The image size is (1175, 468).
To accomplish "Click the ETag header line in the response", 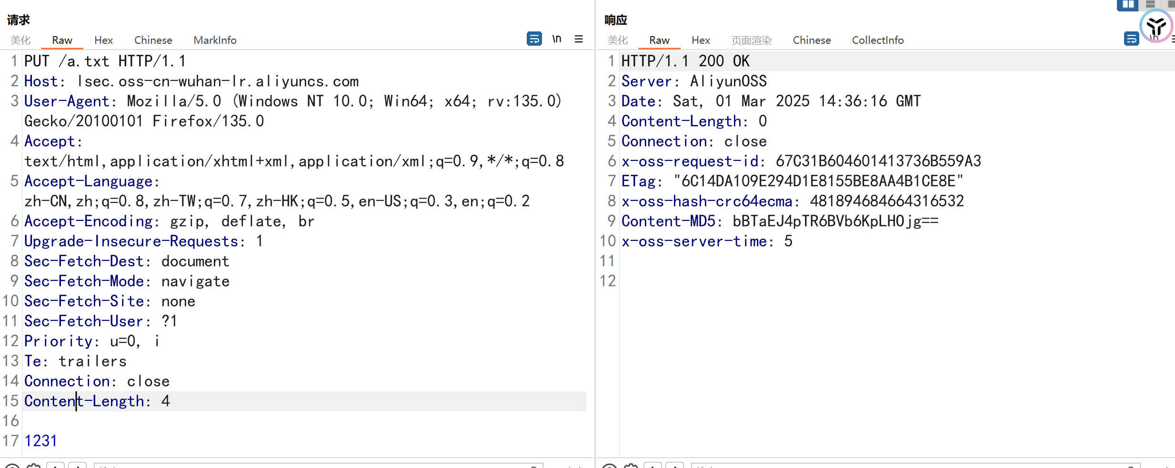I will click(792, 181).
